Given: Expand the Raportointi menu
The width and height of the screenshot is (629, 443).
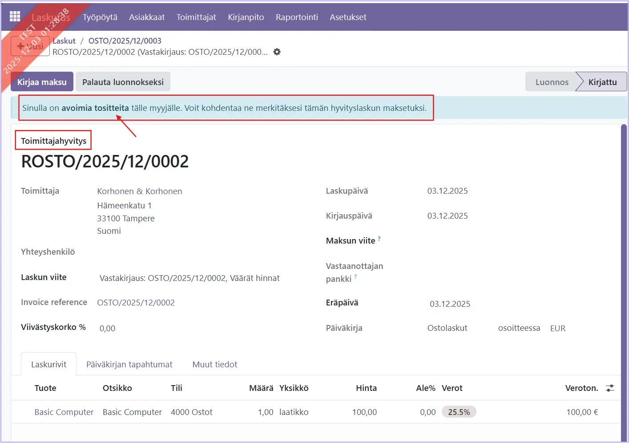Looking at the screenshot, I should [x=297, y=17].
